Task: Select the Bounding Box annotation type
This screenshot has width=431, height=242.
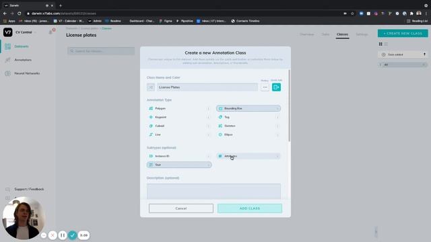Action: click(x=248, y=108)
